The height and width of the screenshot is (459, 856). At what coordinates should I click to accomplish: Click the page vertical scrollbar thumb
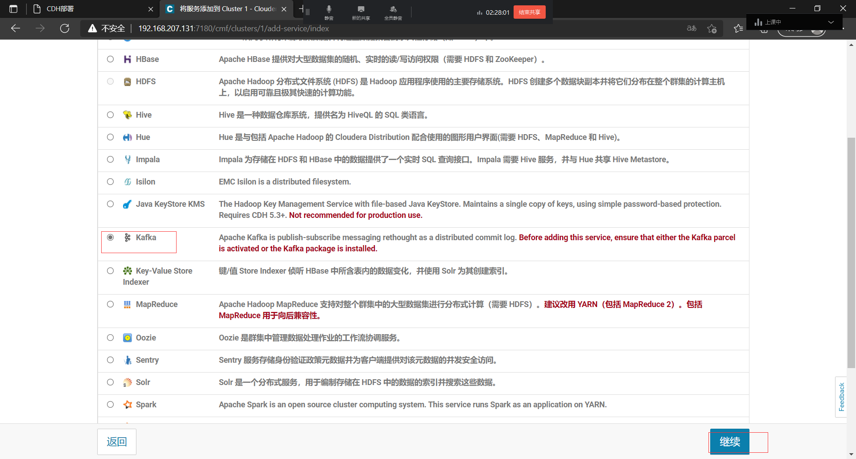click(x=852, y=253)
